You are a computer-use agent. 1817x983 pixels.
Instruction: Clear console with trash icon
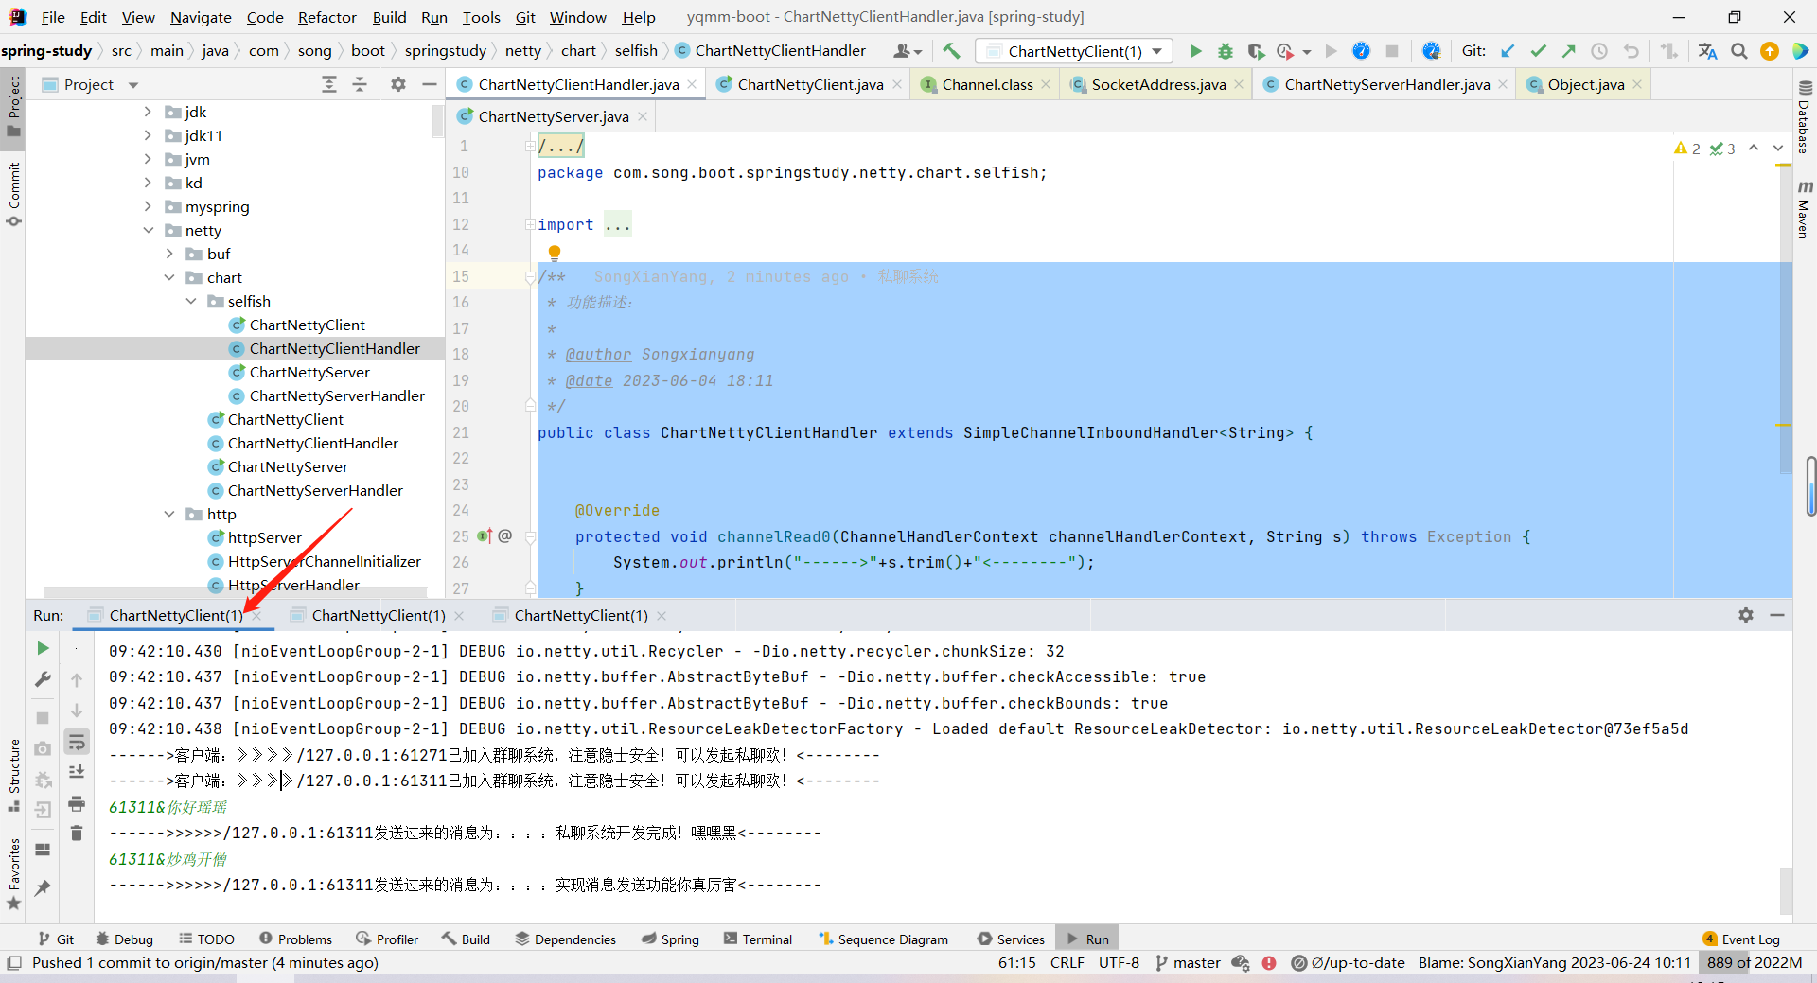[x=77, y=834]
